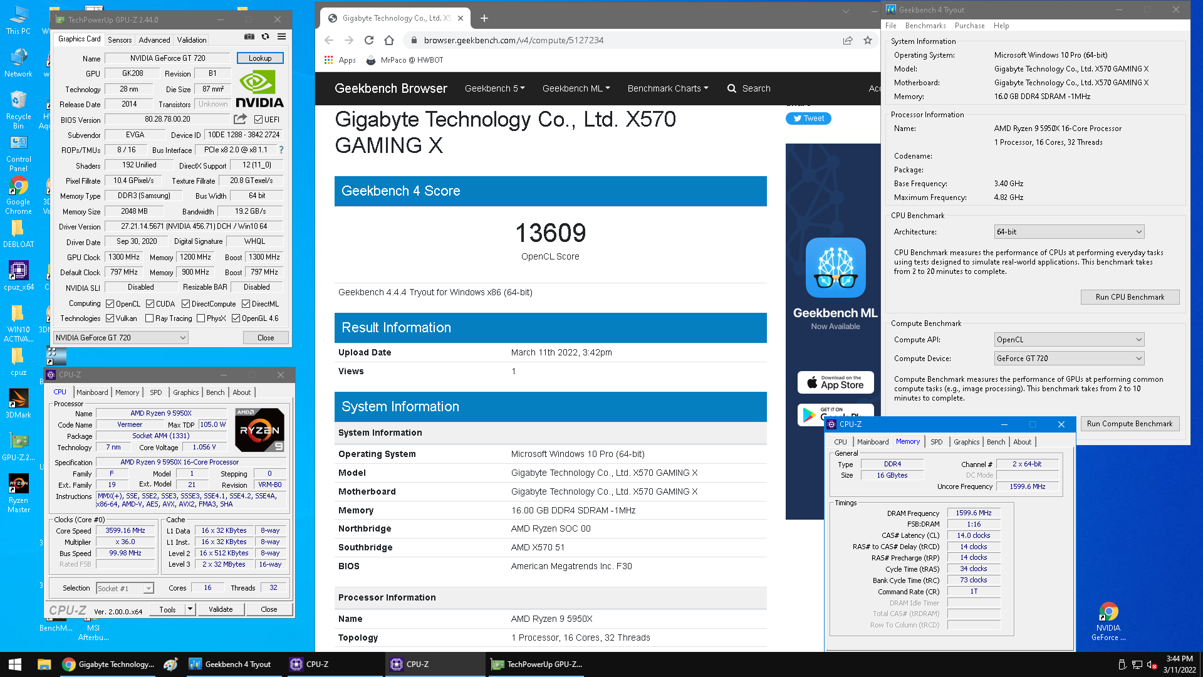Click Chrome back arrow
The image size is (1203, 677).
click(329, 40)
